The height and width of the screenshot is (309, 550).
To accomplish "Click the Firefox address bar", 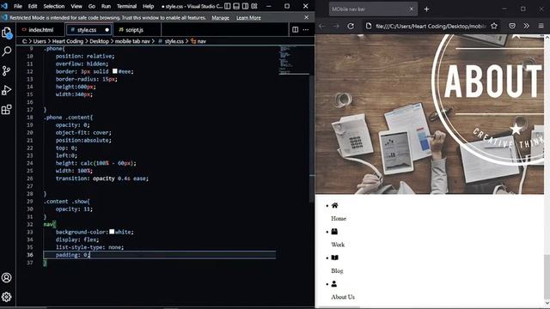I will coord(431,26).
